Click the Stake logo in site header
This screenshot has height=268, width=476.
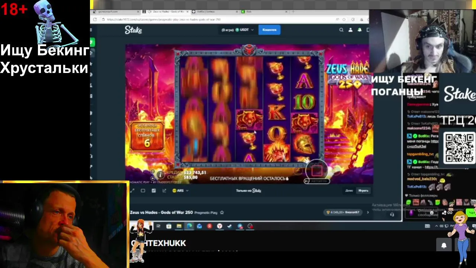point(133,30)
